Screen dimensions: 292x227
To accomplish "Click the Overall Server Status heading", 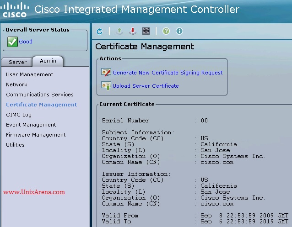I will [38, 30].
